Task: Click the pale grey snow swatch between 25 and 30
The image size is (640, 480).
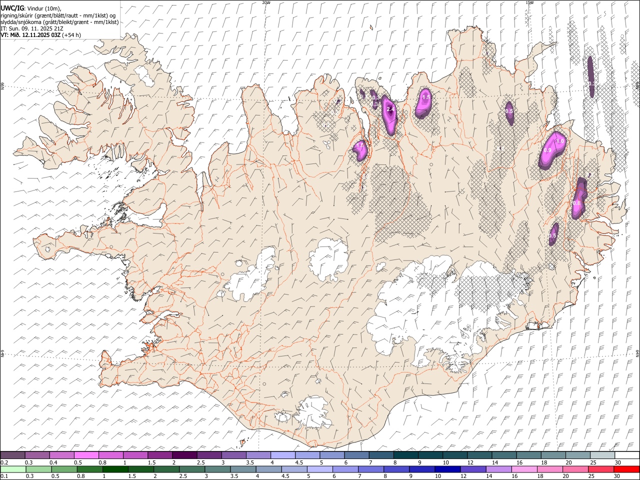Action: click(x=602, y=455)
